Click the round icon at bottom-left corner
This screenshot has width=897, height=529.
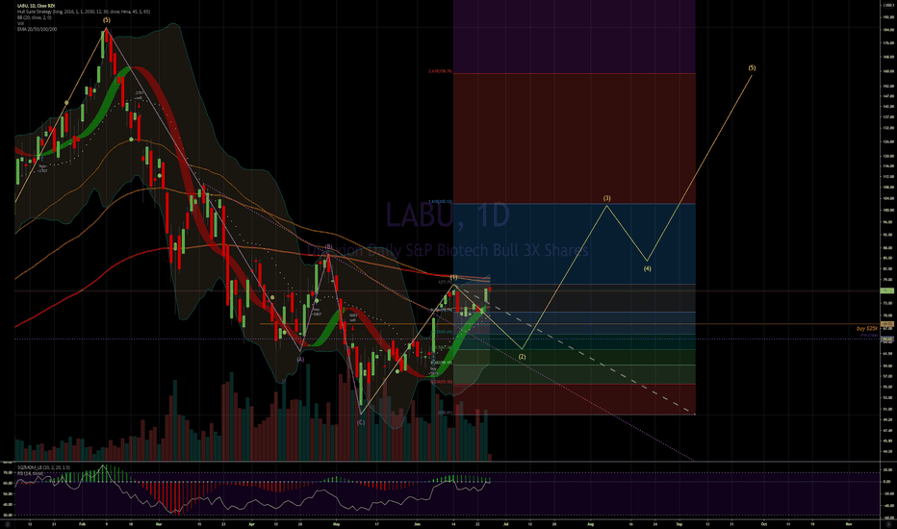point(8,524)
